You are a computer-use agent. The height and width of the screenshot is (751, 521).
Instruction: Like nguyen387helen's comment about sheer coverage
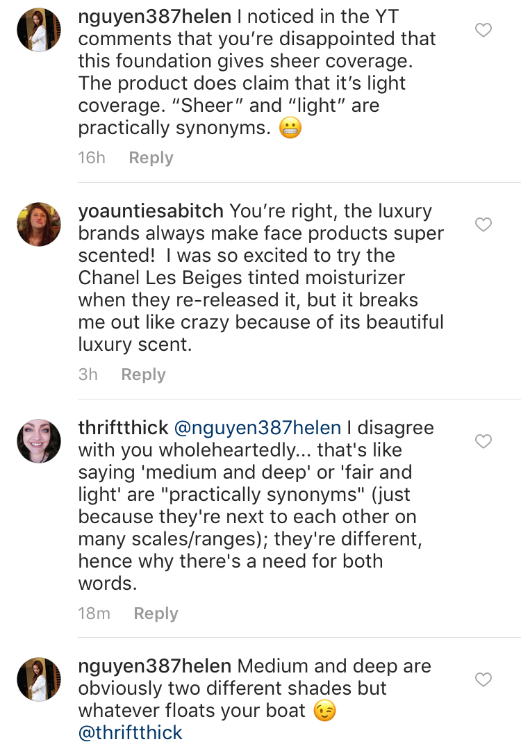[x=483, y=30]
